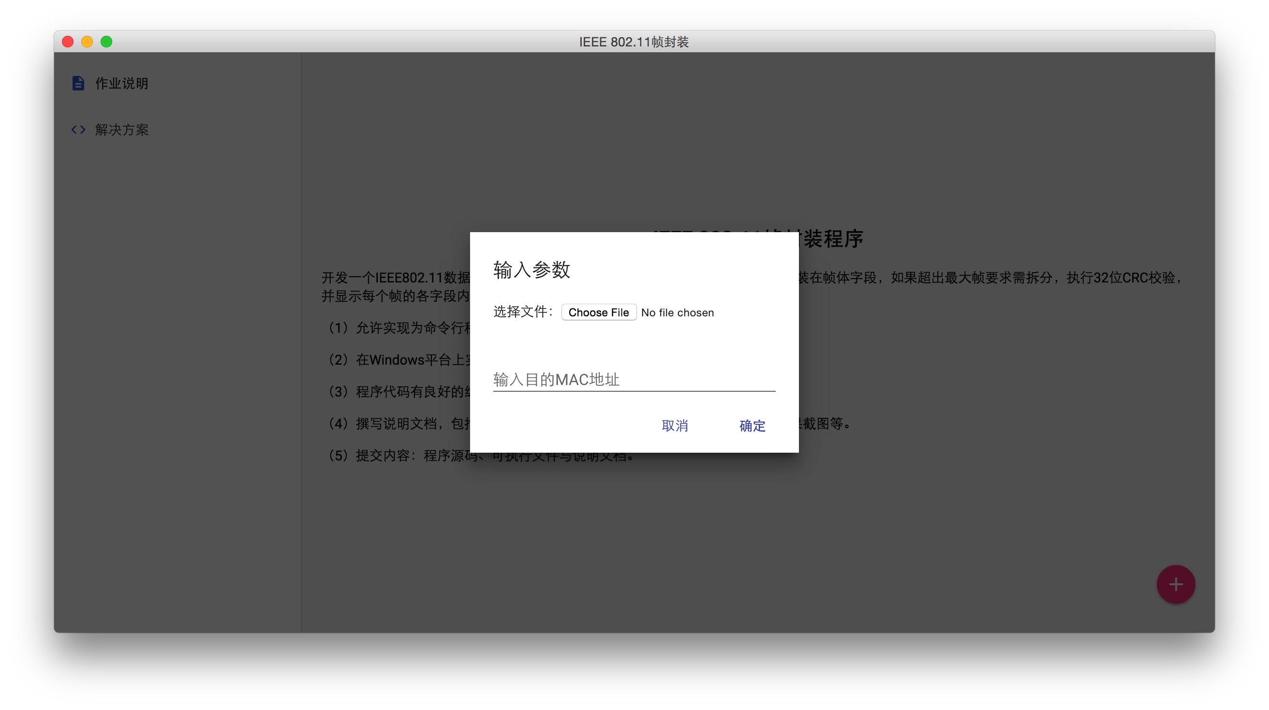Viewport: 1269px width, 710px height.
Task: Click dimmed requirement item (2) about Windows
Action: [397, 360]
